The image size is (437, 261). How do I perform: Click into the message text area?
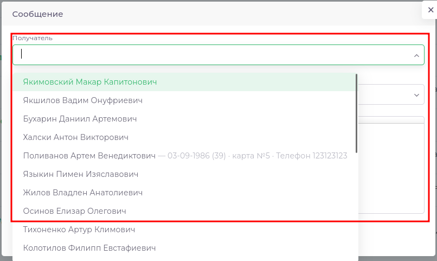(391, 168)
